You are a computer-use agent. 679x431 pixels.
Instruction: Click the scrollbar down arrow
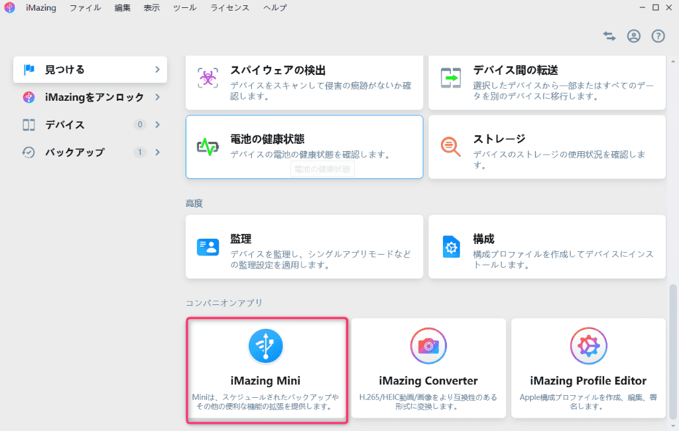[672, 426]
